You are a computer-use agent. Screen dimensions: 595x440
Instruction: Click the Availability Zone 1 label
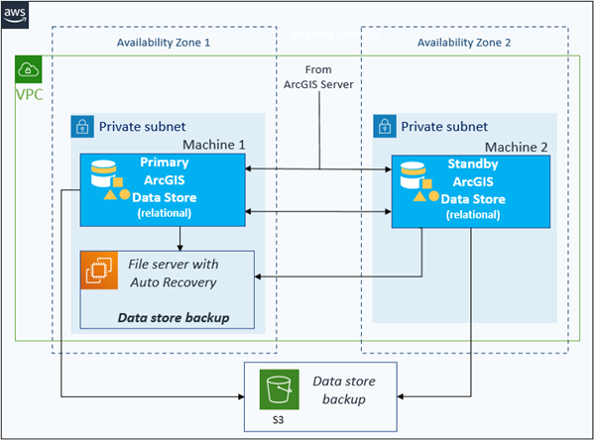tap(163, 43)
